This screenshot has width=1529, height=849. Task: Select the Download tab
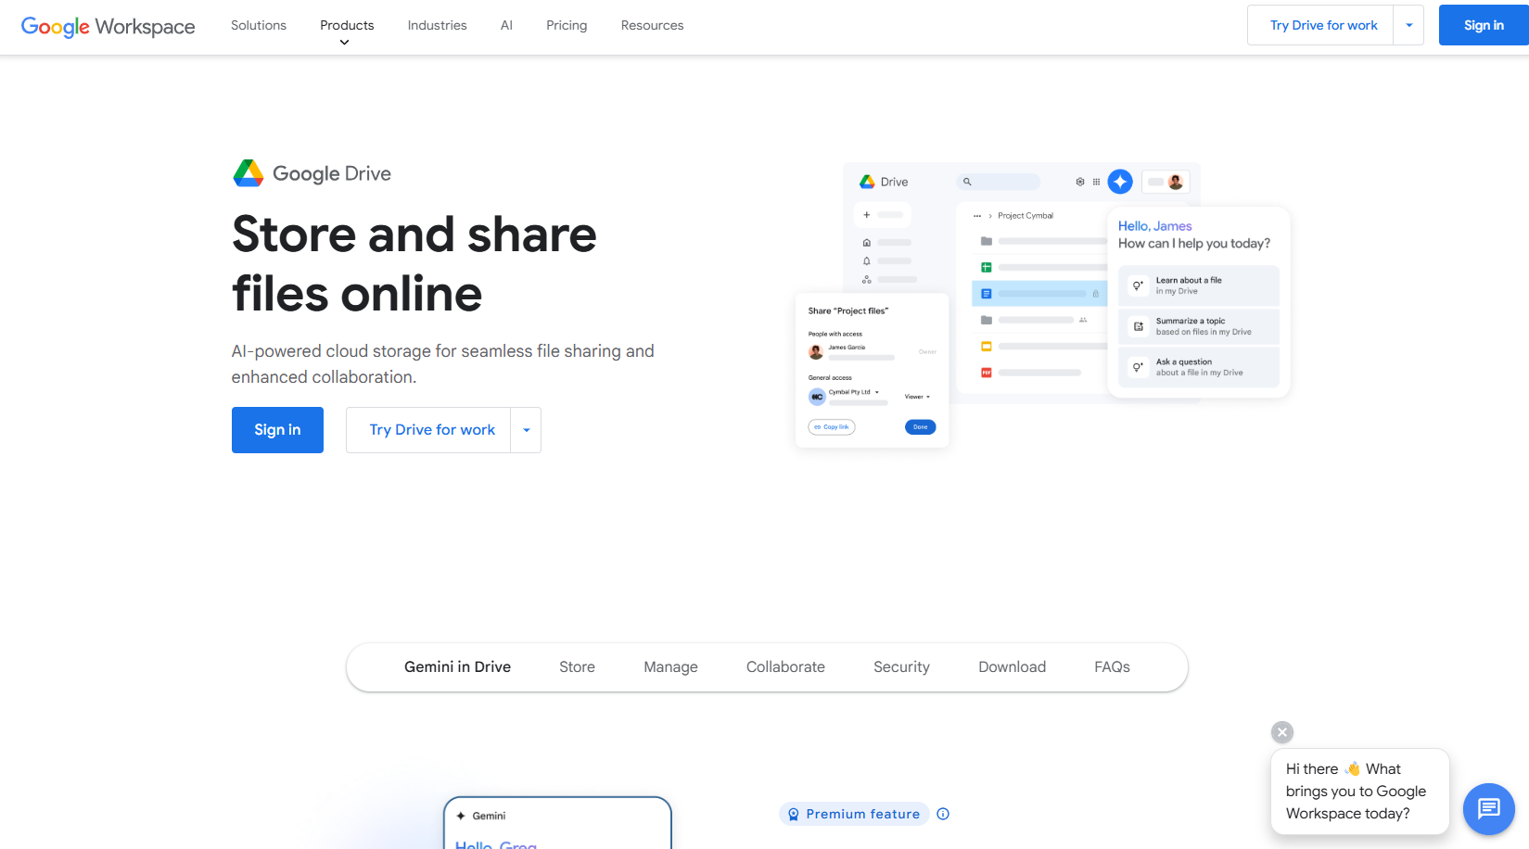[x=1012, y=667]
